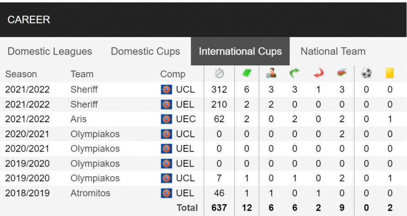Switch to the Domestic Leagues tab
This screenshot has width=407, height=216.
point(50,51)
